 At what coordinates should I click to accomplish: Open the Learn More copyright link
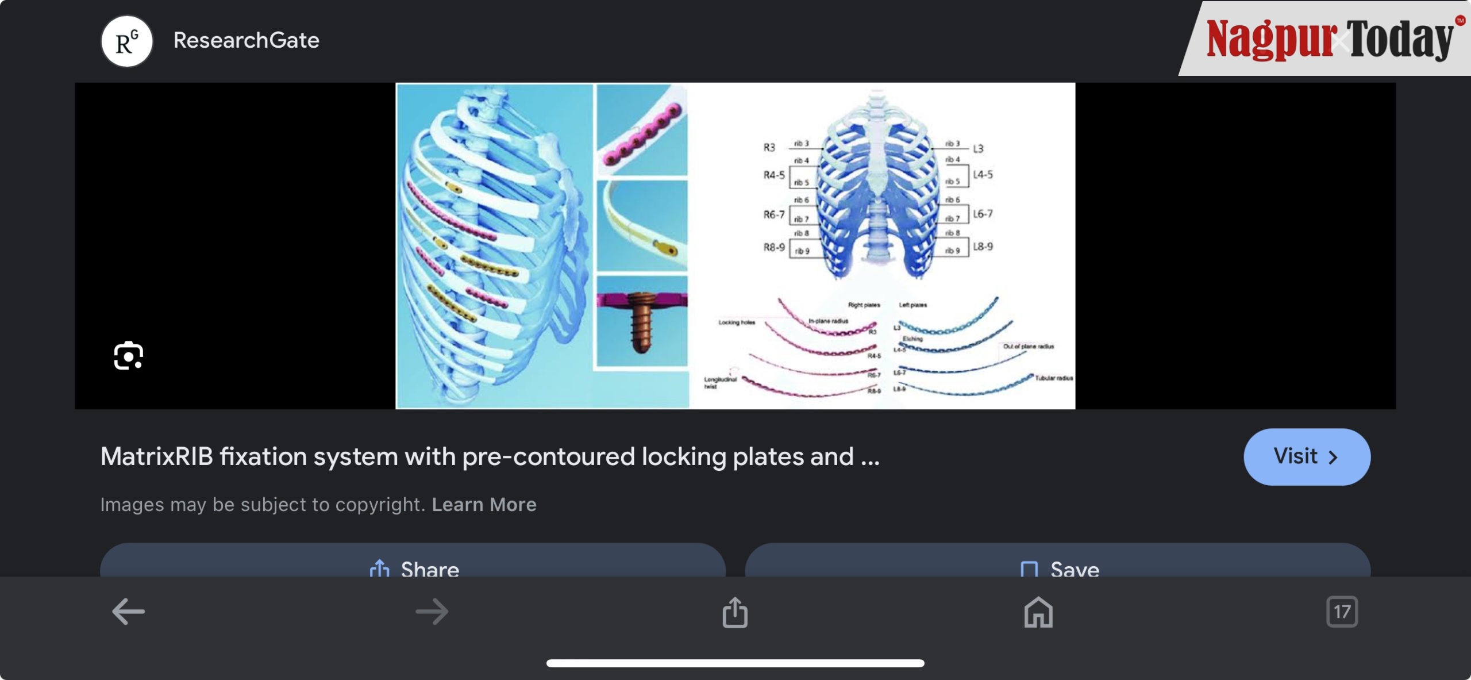(484, 504)
